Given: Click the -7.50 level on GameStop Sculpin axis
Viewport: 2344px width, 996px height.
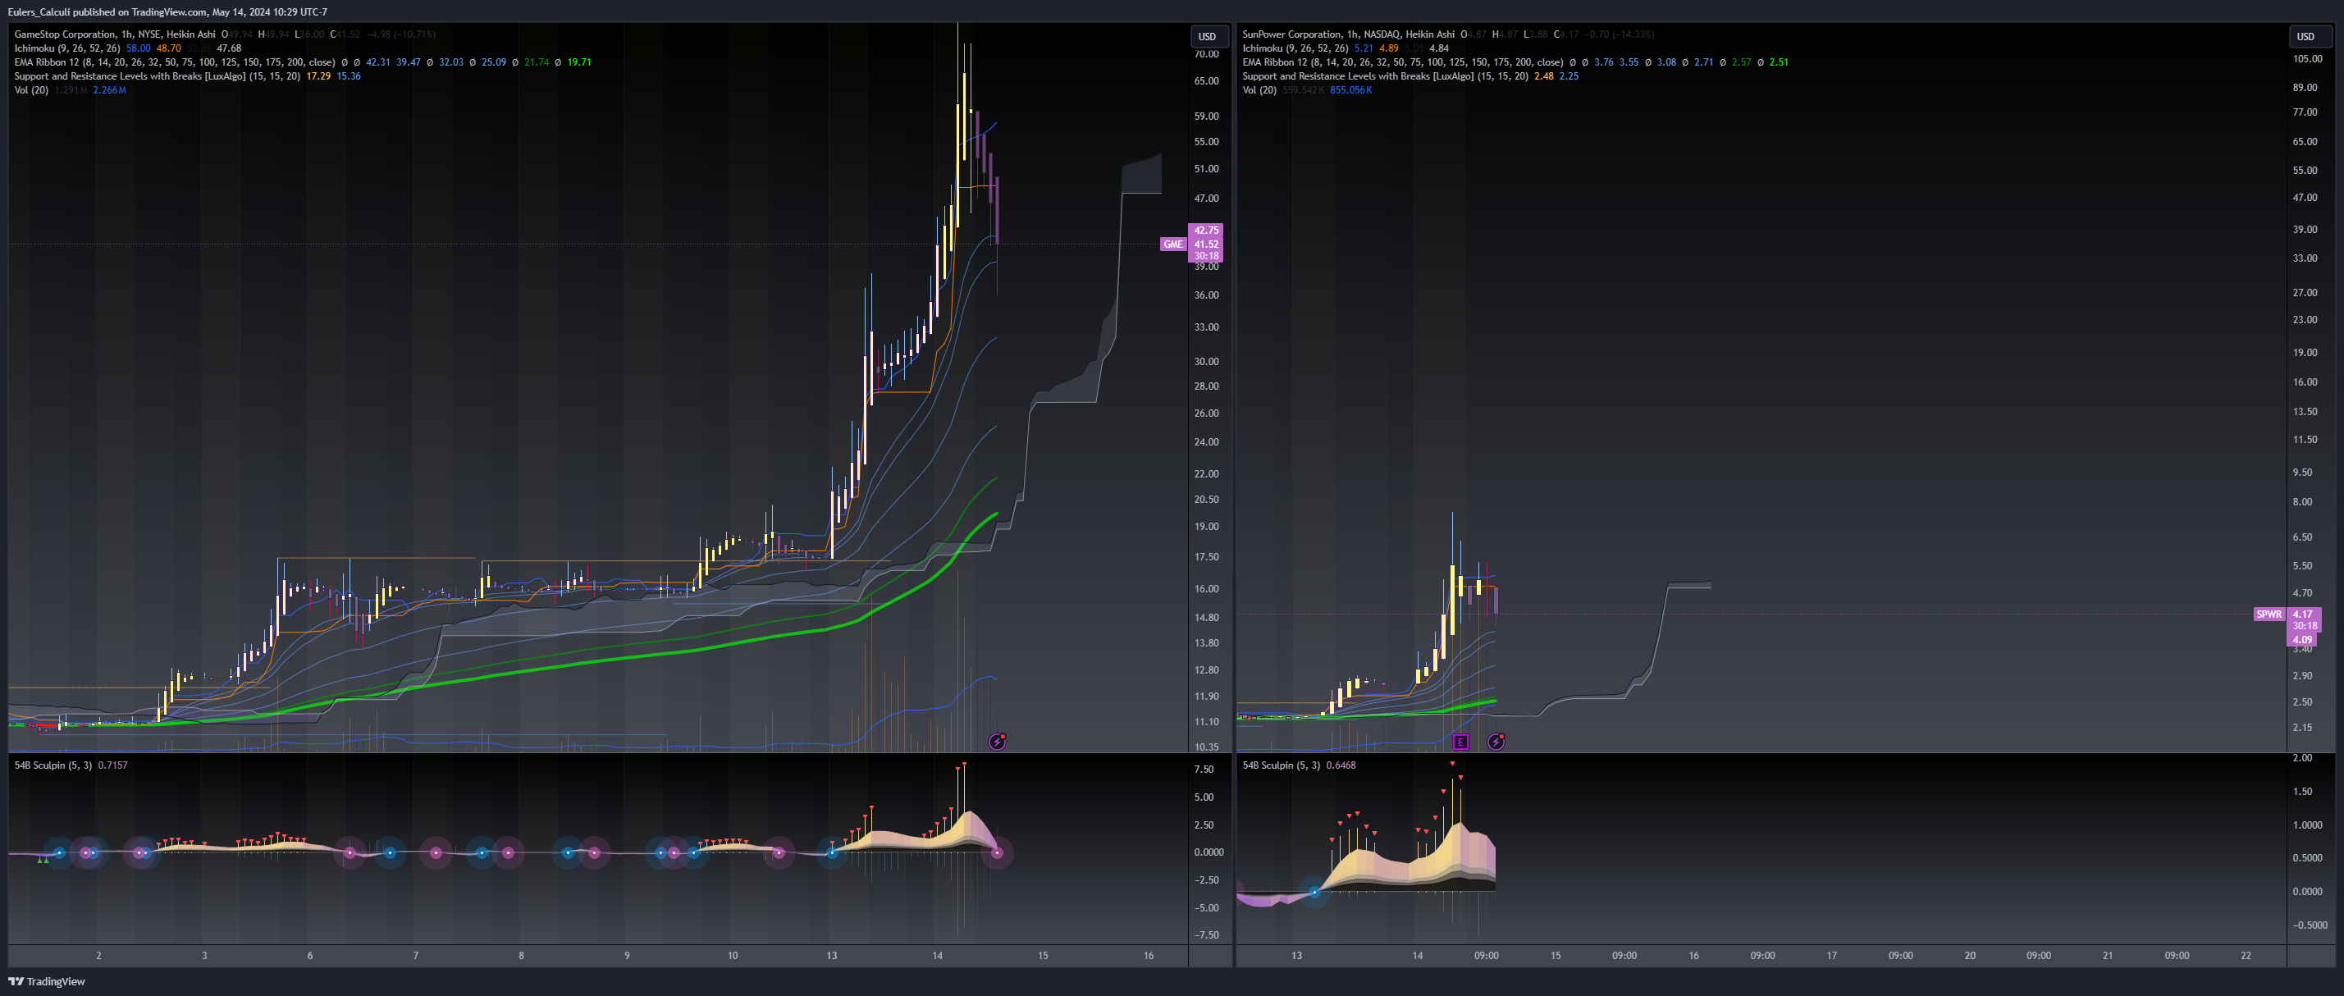Looking at the screenshot, I should pos(1206,935).
